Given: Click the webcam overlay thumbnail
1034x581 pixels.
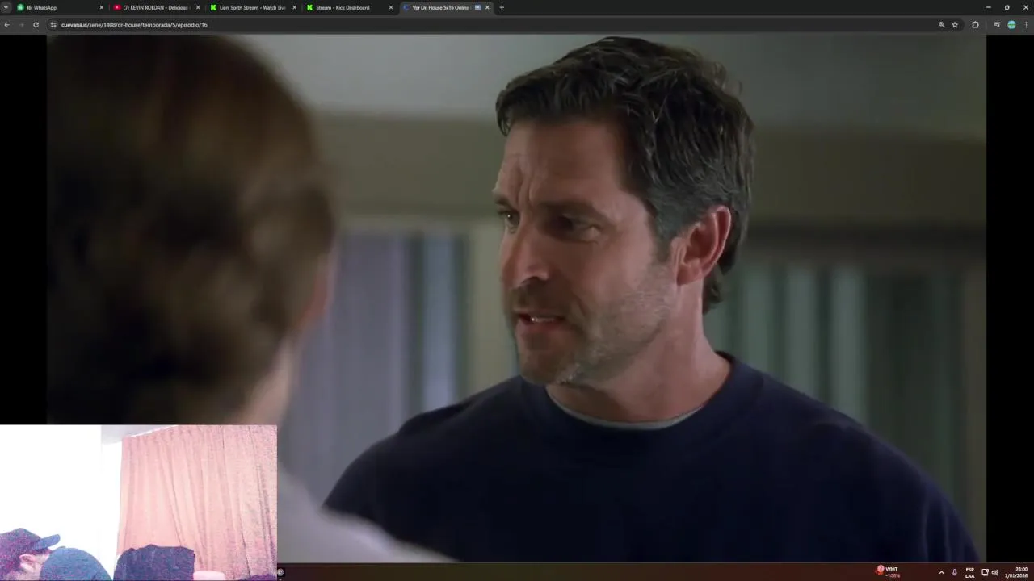Looking at the screenshot, I should tap(138, 503).
